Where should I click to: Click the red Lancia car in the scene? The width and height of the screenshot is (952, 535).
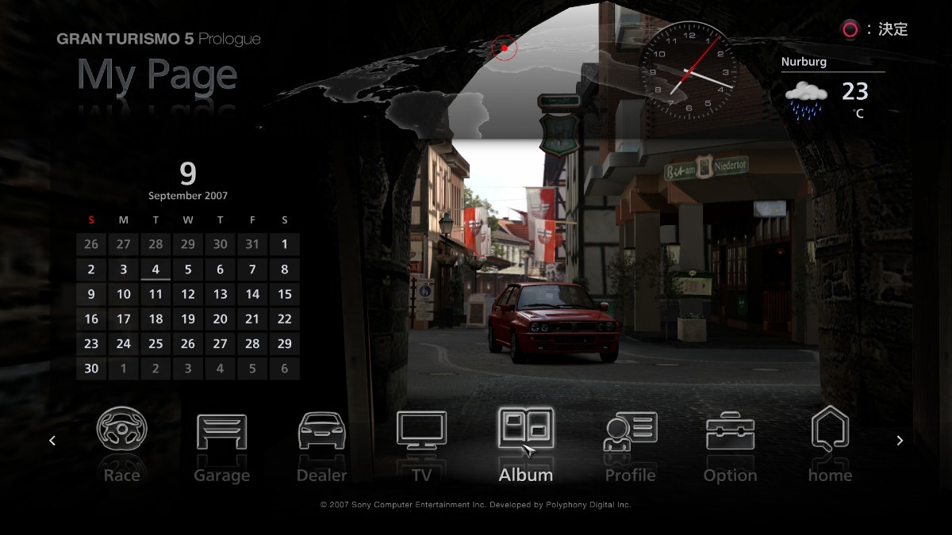553,321
